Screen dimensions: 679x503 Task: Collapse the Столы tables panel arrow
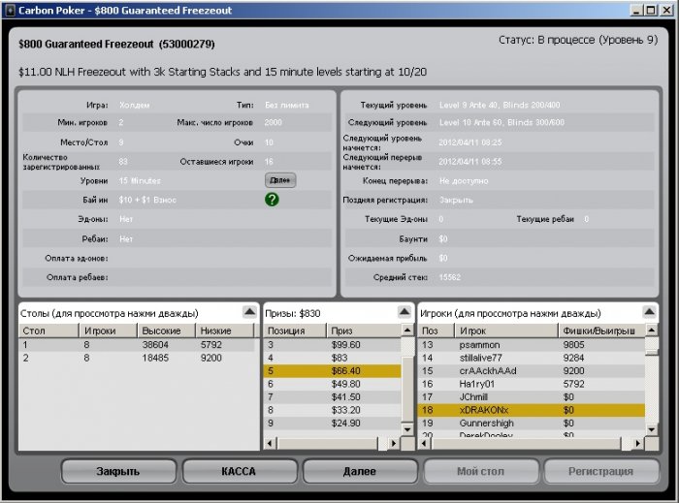(x=249, y=311)
